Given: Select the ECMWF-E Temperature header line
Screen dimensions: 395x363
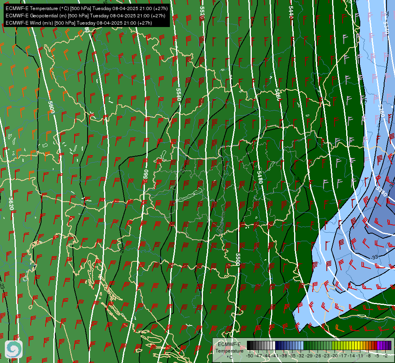Looking at the screenshot, I should 86,8.
